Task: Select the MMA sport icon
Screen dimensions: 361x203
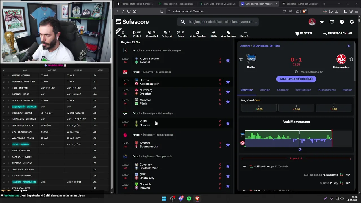Action: click(213, 34)
